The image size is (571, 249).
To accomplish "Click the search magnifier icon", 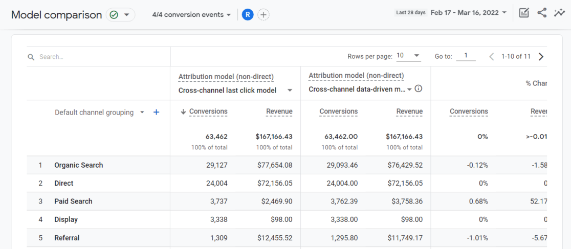I will coord(31,57).
